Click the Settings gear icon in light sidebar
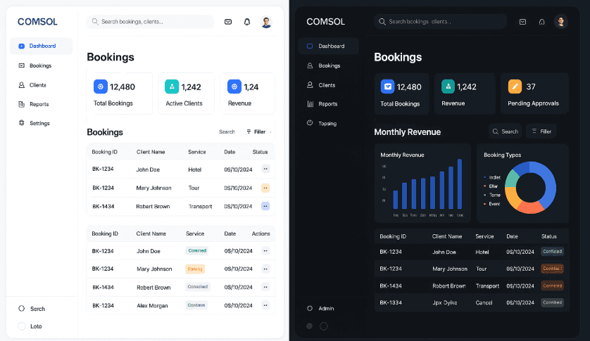Viewport: 590px width, 341px height. (x=22, y=123)
